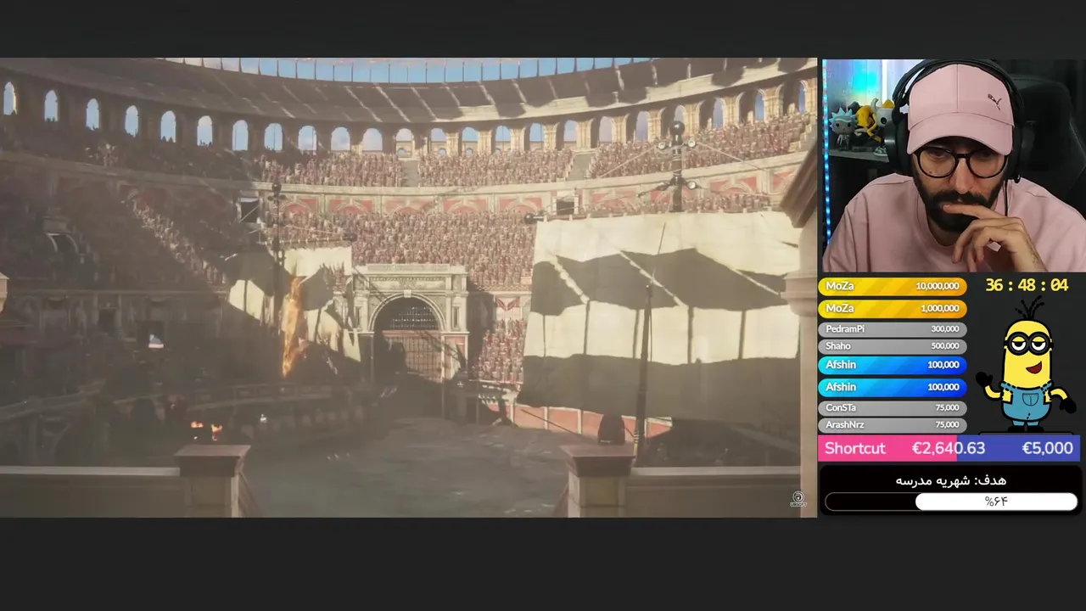The image size is (1086, 611).
Task: Click the waving minion character
Action: [1025, 363]
